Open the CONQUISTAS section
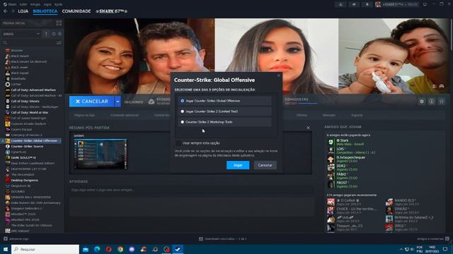This screenshot has width=453, height=254. point(297,99)
